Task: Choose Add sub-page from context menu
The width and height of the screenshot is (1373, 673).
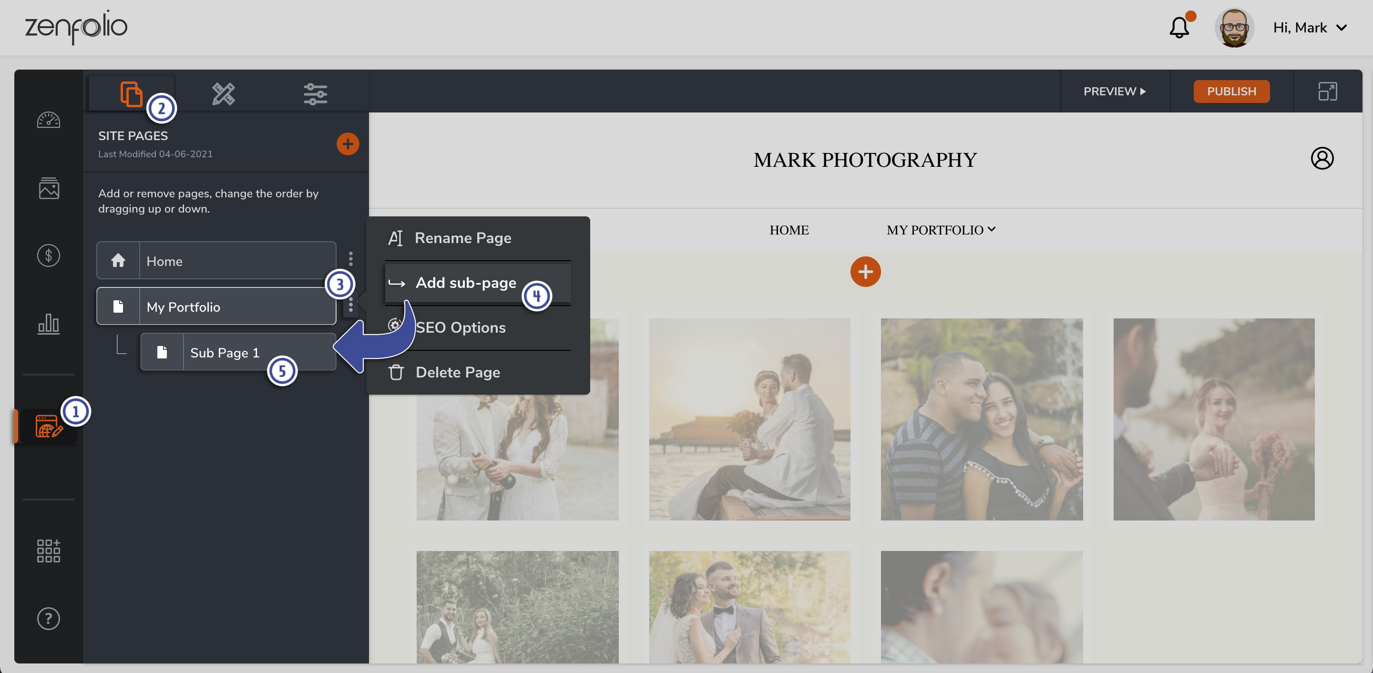Action: [465, 283]
